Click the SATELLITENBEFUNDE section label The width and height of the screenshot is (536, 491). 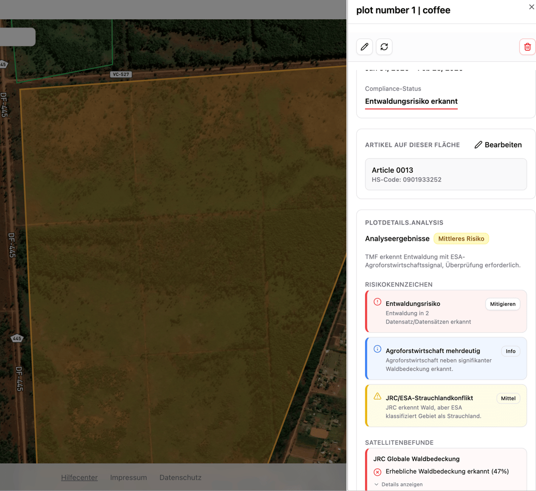tap(399, 442)
